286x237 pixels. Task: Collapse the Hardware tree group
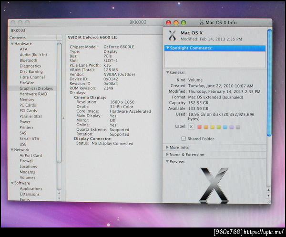click(x=12, y=44)
